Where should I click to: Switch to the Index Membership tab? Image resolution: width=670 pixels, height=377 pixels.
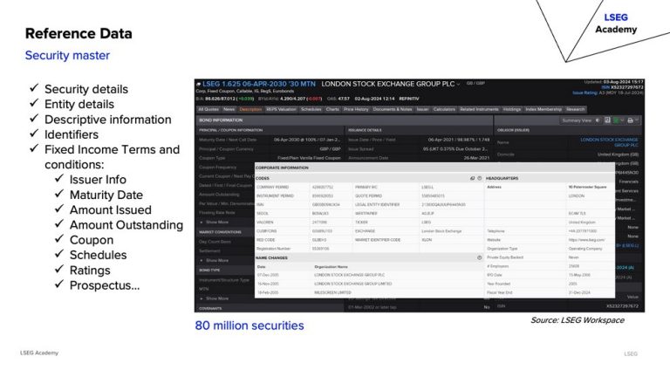point(544,109)
